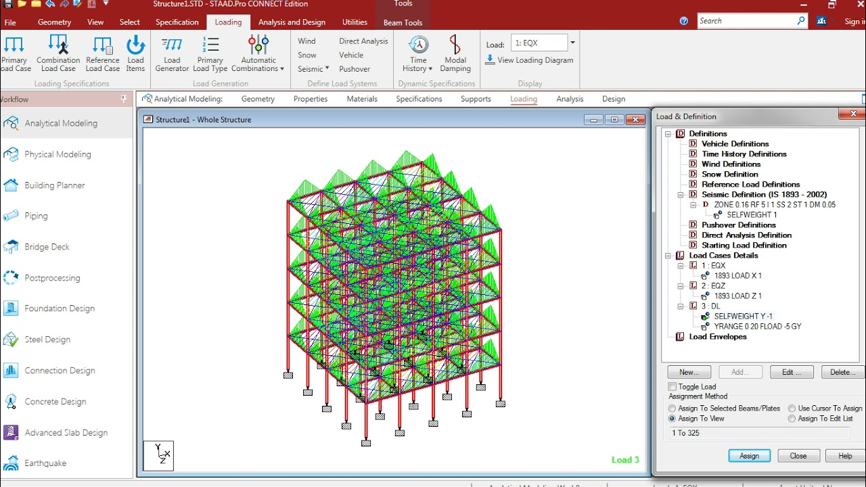The width and height of the screenshot is (866, 487).
Task: Open Load Items tool
Action: coord(135,54)
